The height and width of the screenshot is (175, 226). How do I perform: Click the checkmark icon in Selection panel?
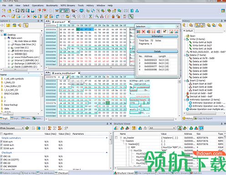pos(164,31)
